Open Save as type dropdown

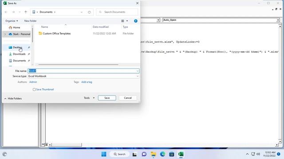tap(83, 76)
